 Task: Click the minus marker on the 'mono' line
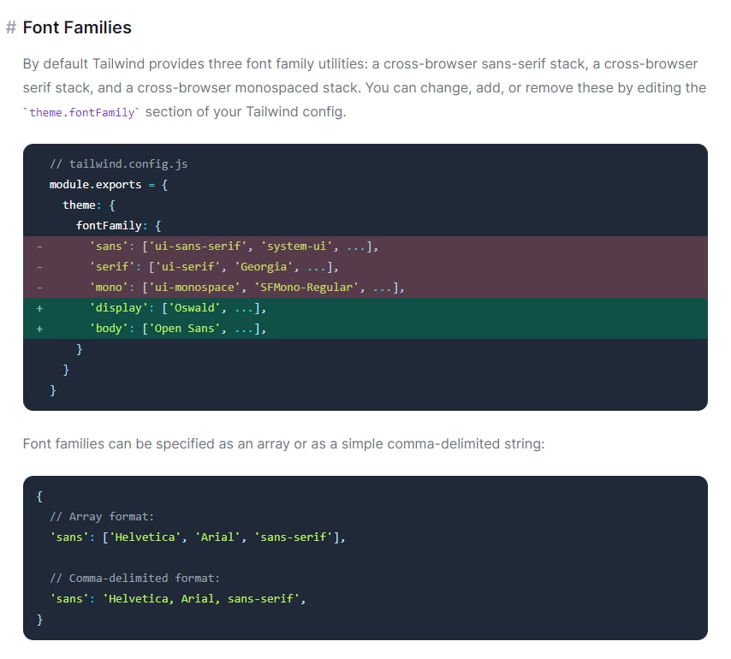(39, 288)
